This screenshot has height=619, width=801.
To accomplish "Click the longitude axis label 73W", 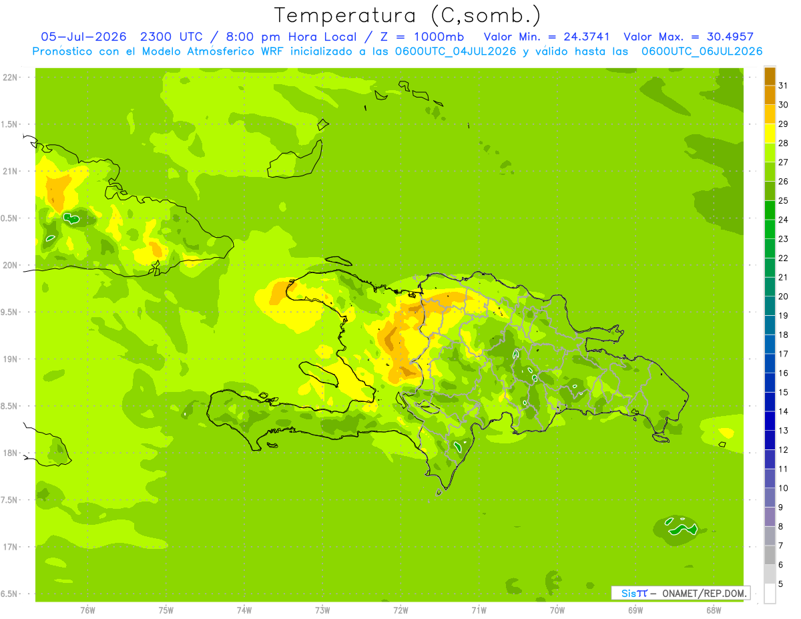I will click(x=322, y=610).
